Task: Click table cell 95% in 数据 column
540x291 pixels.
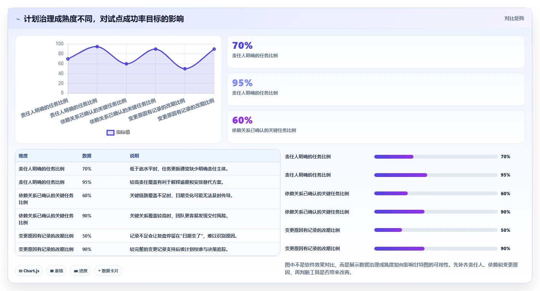Action: pos(87,182)
